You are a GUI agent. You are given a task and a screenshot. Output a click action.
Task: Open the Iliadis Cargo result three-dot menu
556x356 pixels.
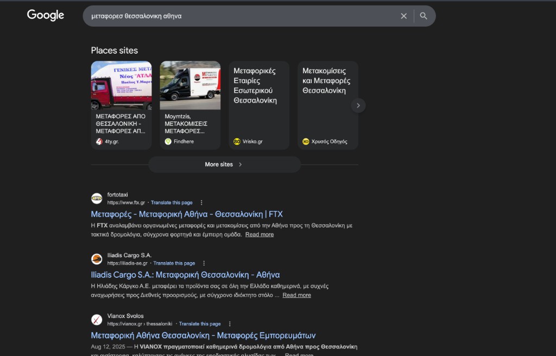[x=204, y=263]
